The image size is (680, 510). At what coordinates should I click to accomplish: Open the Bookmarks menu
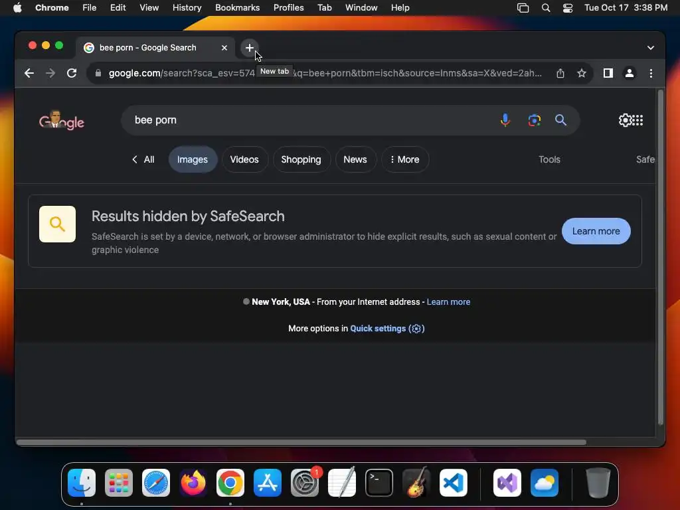coord(238,8)
